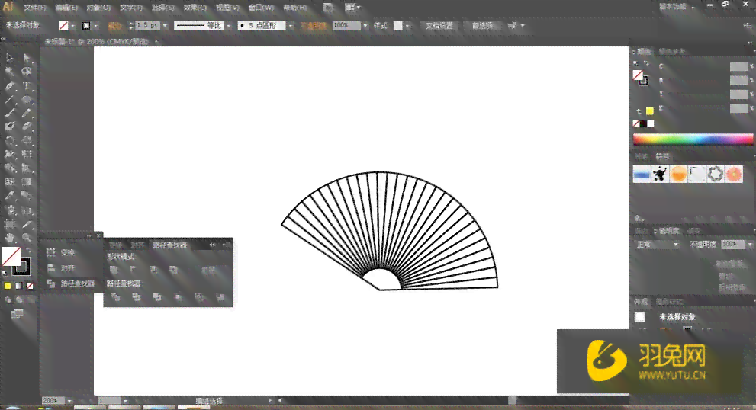The height and width of the screenshot is (410, 756).
Task: Select the Paintbrush tool
Action: (x=10, y=114)
